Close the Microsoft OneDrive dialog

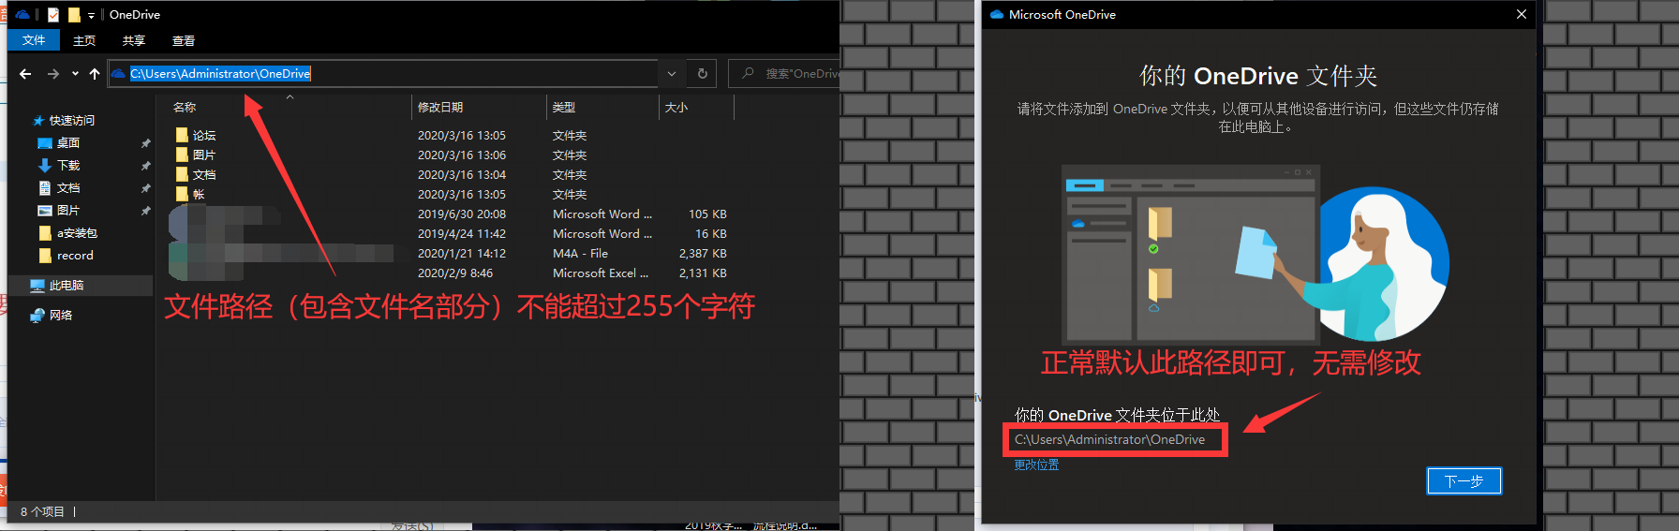tap(1522, 14)
